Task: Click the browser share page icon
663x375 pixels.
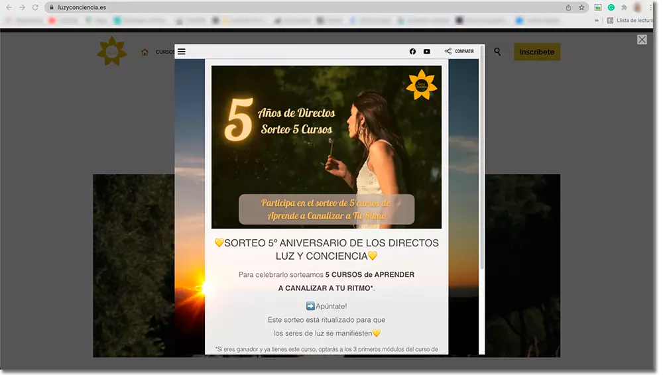Action: pyautogui.click(x=568, y=7)
